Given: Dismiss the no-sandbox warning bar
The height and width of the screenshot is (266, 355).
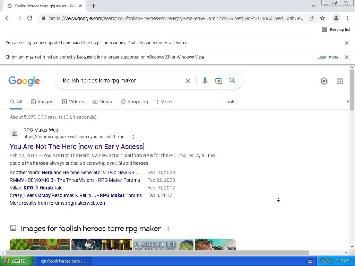Looking at the screenshot, I should (x=346, y=43).
